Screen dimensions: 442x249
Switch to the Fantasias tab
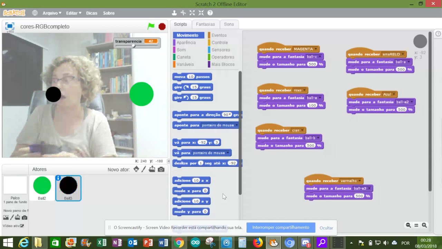coord(205,24)
